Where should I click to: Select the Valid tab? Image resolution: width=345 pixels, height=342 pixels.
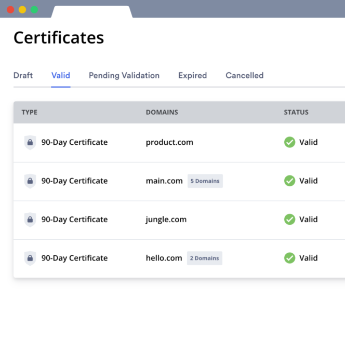[61, 75]
